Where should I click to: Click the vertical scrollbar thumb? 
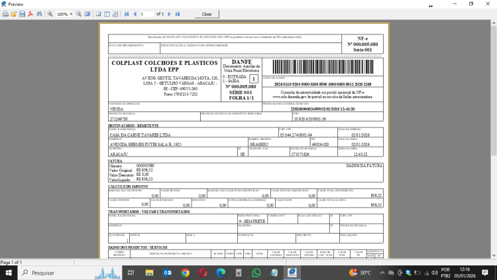[x=494, y=90]
